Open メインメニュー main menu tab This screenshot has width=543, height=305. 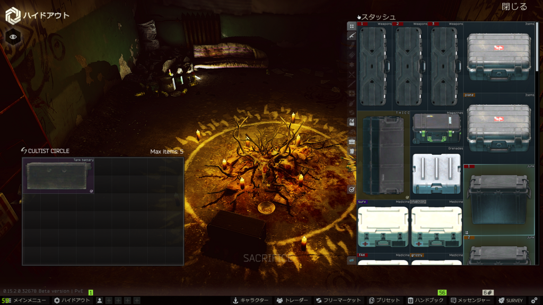(25, 300)
